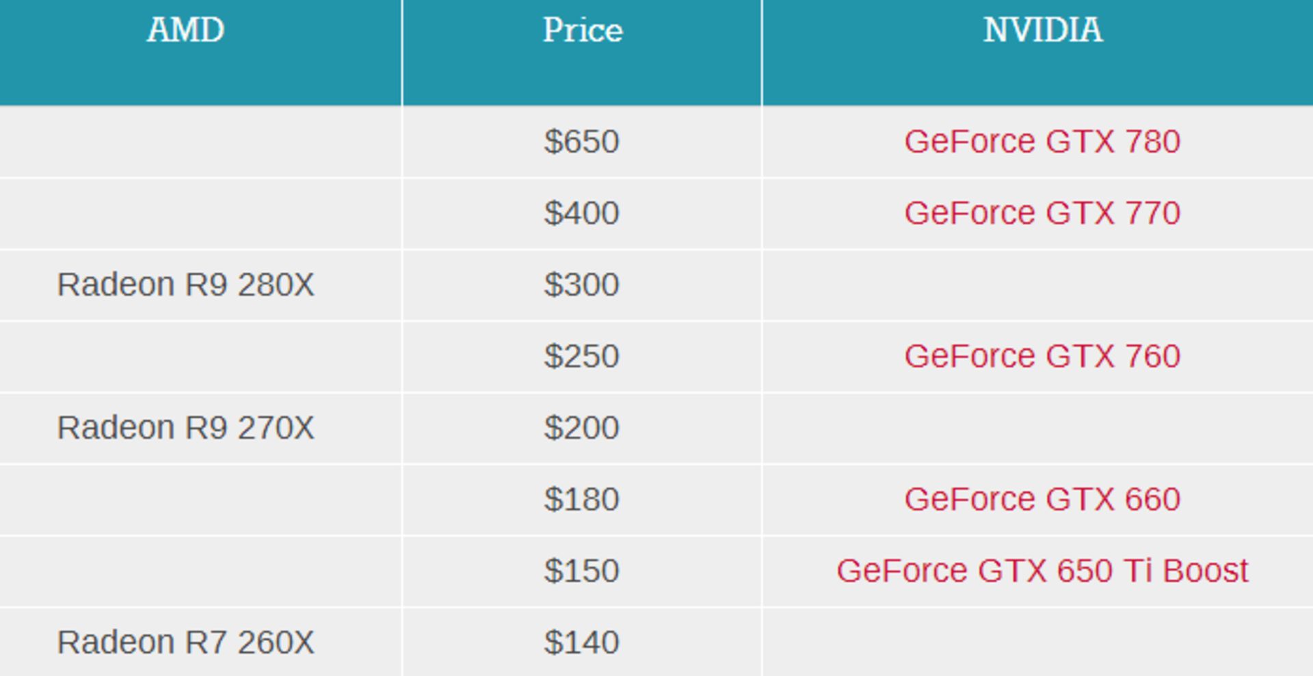Select the $180 price cell

pyautogui.click(x=582, y=499)
